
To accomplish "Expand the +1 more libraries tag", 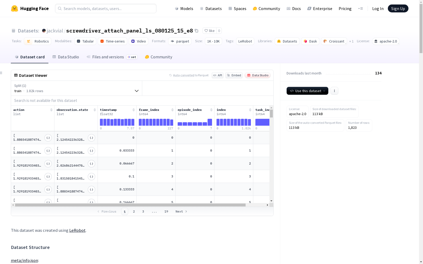I will tap(351, 41).
